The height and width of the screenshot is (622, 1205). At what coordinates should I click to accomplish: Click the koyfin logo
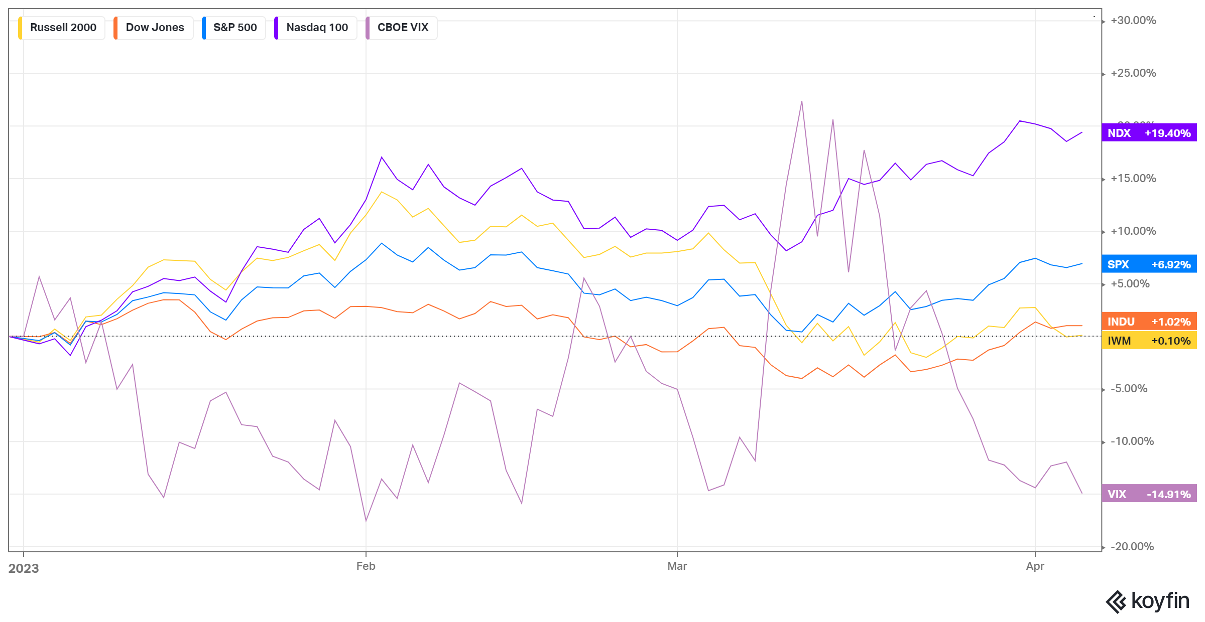coord(1148,601)
